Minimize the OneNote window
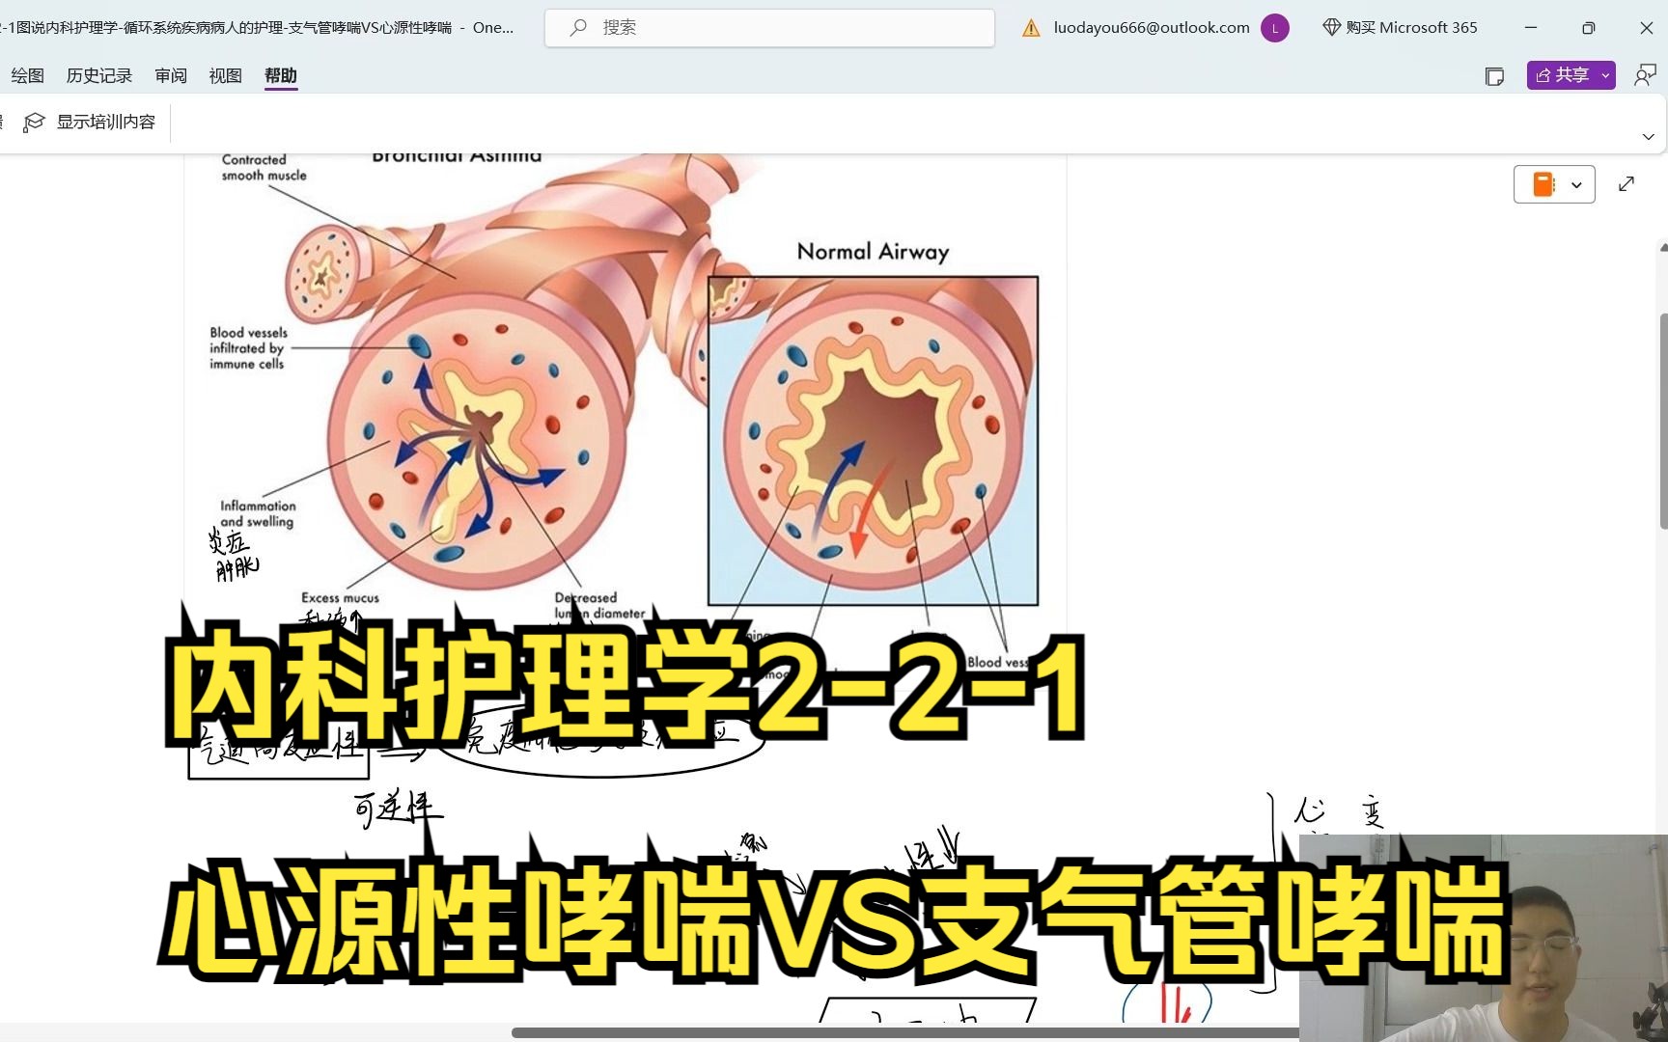1668x1042 pixels. click(1530, 28)
